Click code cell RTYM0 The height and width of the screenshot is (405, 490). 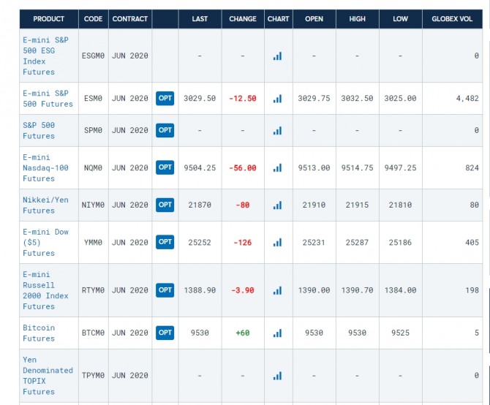93,290
